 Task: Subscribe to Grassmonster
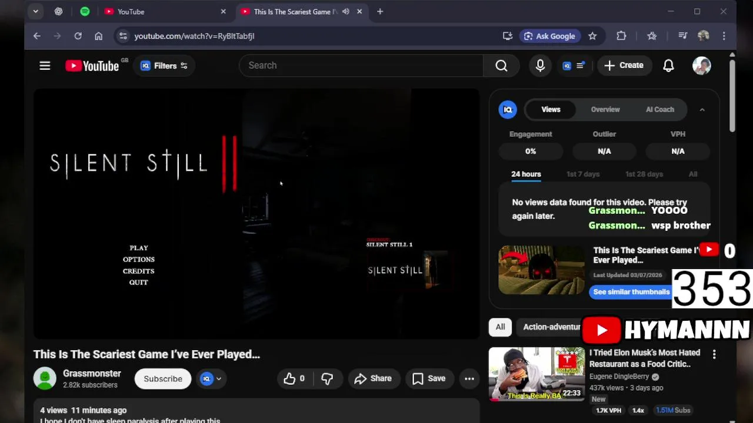click(163, 379)
